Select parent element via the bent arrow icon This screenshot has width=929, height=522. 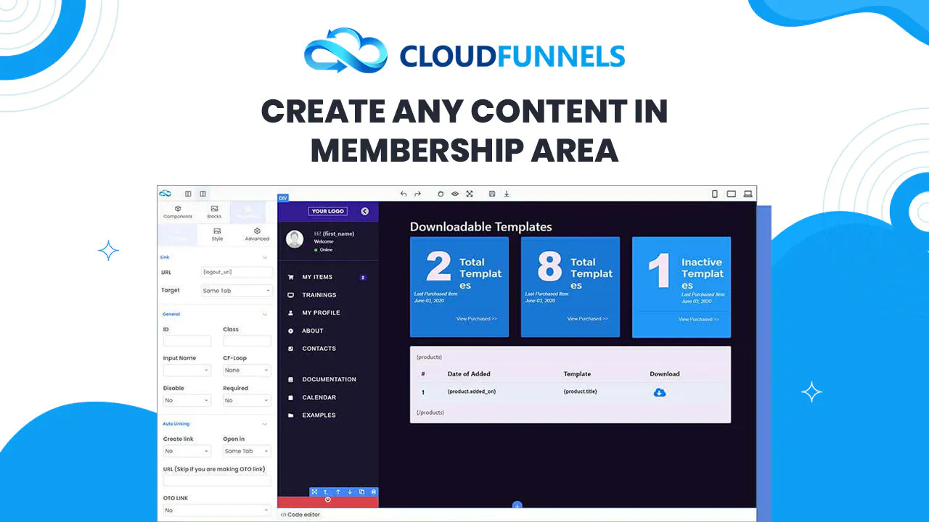click(x=326, y=492)
